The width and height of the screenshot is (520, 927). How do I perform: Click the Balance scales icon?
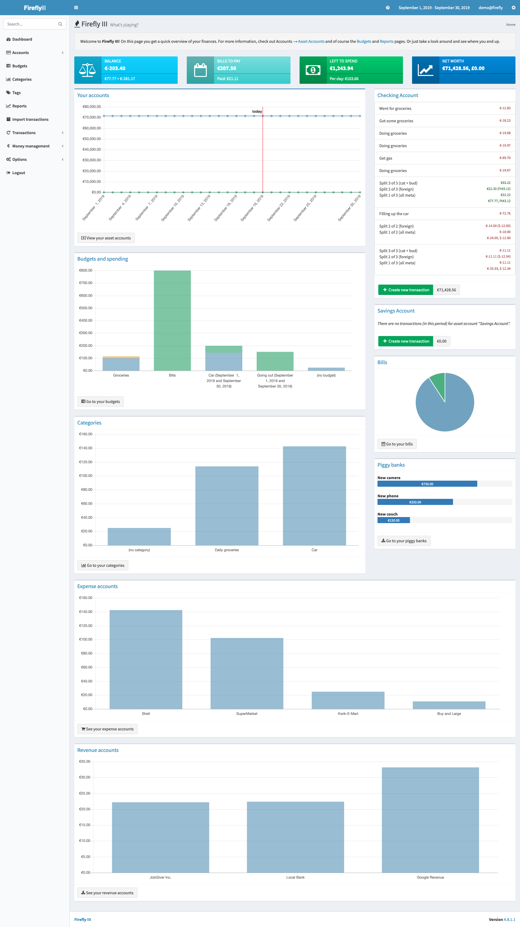87,70
